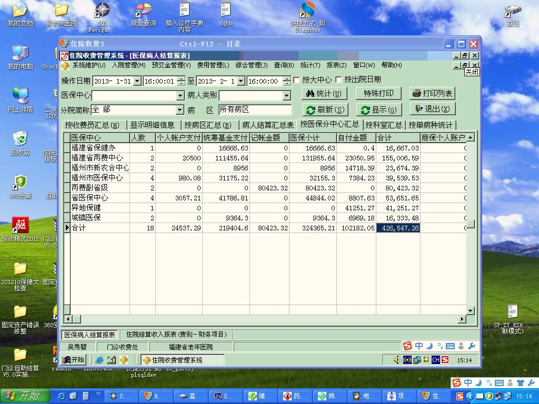Open Diagnose shortcut on desktop
This screenshot has width=539, height=404.
[307, 17]
